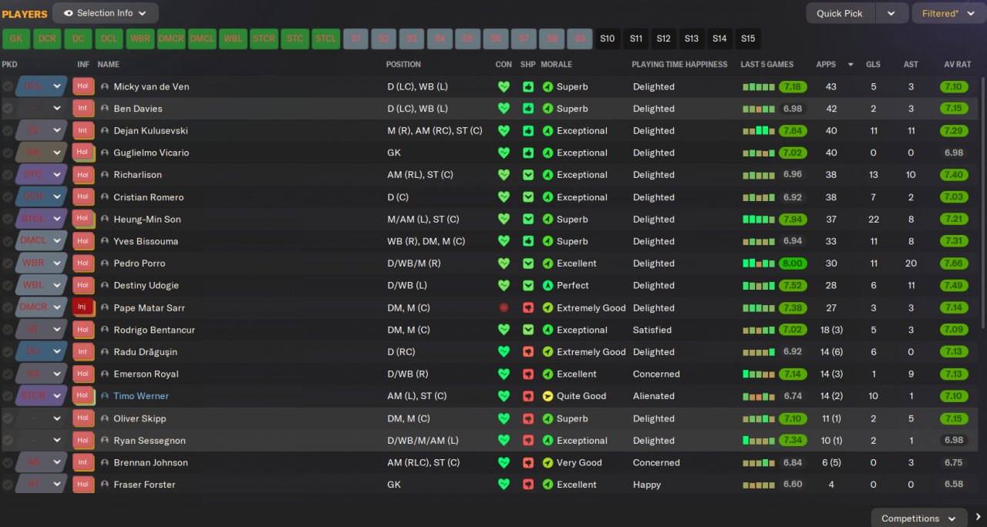The height and width of the screenshot is (527, 987).
Task: Click the 7.94 last-game rating for Heung-Min Son
Action: click(793, 220)
